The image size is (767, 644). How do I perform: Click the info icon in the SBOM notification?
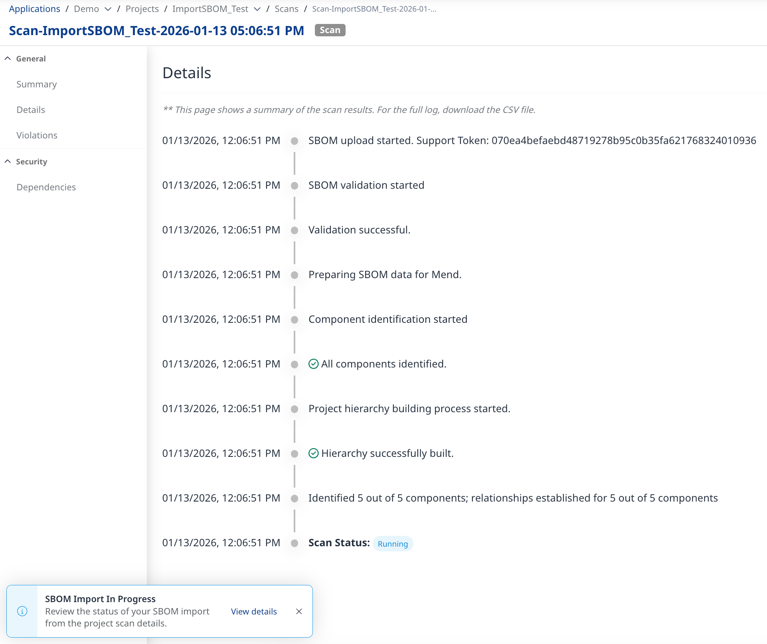[x=22, y=611]
